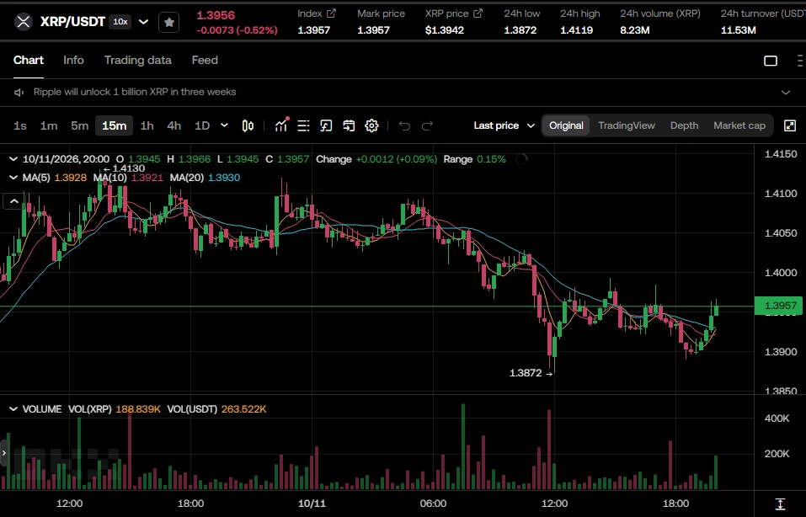The width and height of the screenshot is (806, 517).
Task: Click the horizontal lines list icon
Action: coord(303,126)
